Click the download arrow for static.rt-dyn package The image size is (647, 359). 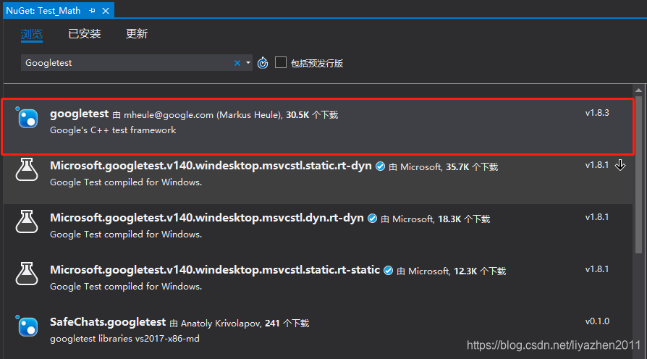pyautogui.click(x=620, y=165)
